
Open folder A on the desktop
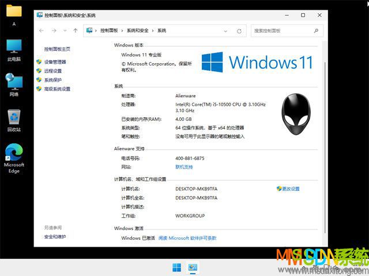(x=14, y=14)
